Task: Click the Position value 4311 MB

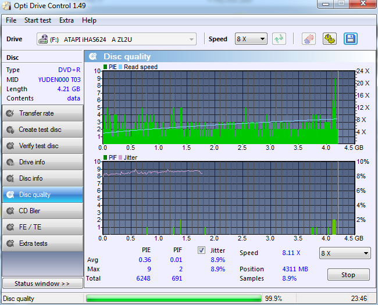Action: (295, 269)
